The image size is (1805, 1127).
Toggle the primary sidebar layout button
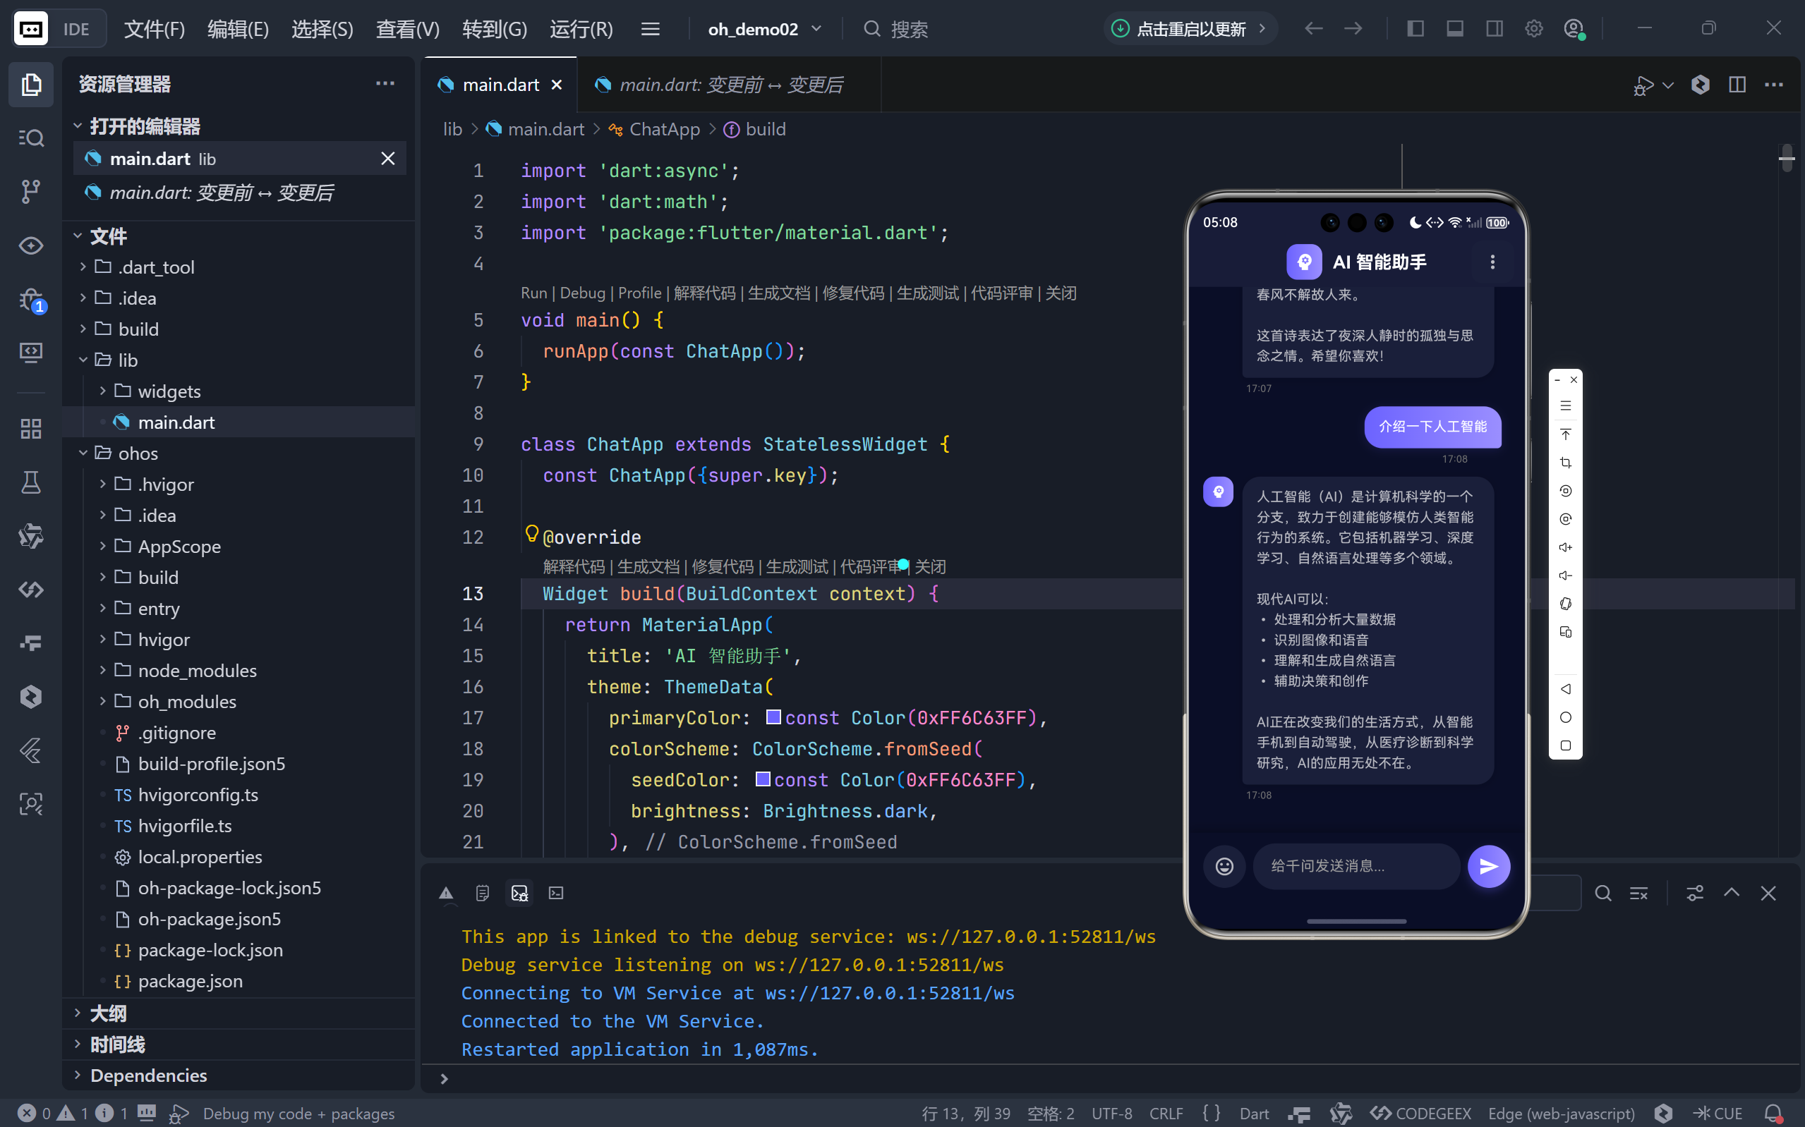click(1415, 29)
